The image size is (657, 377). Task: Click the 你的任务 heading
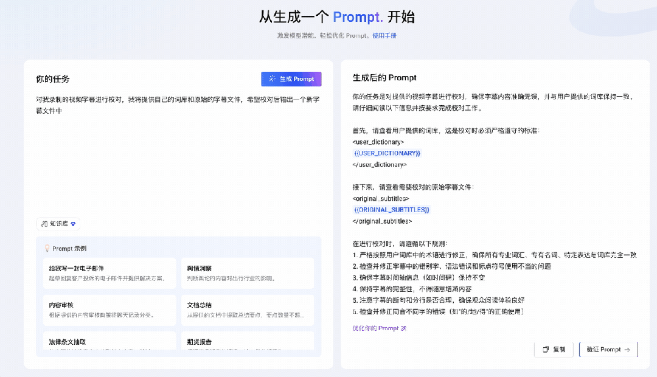pos(53,79)
